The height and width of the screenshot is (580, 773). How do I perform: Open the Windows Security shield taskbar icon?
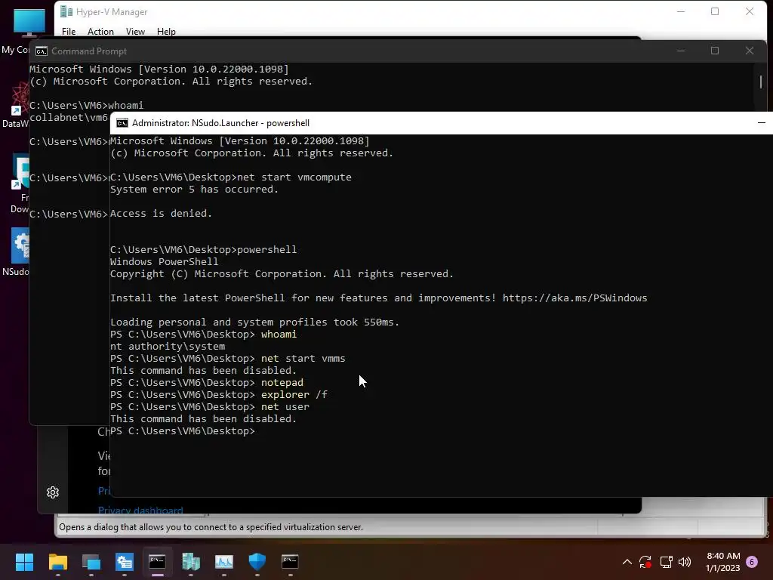pyautogui.click(x=257, y=562)
